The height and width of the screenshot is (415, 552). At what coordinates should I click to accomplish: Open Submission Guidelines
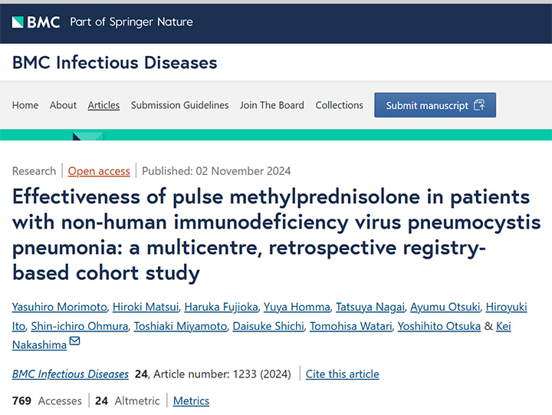coord(180,105)
